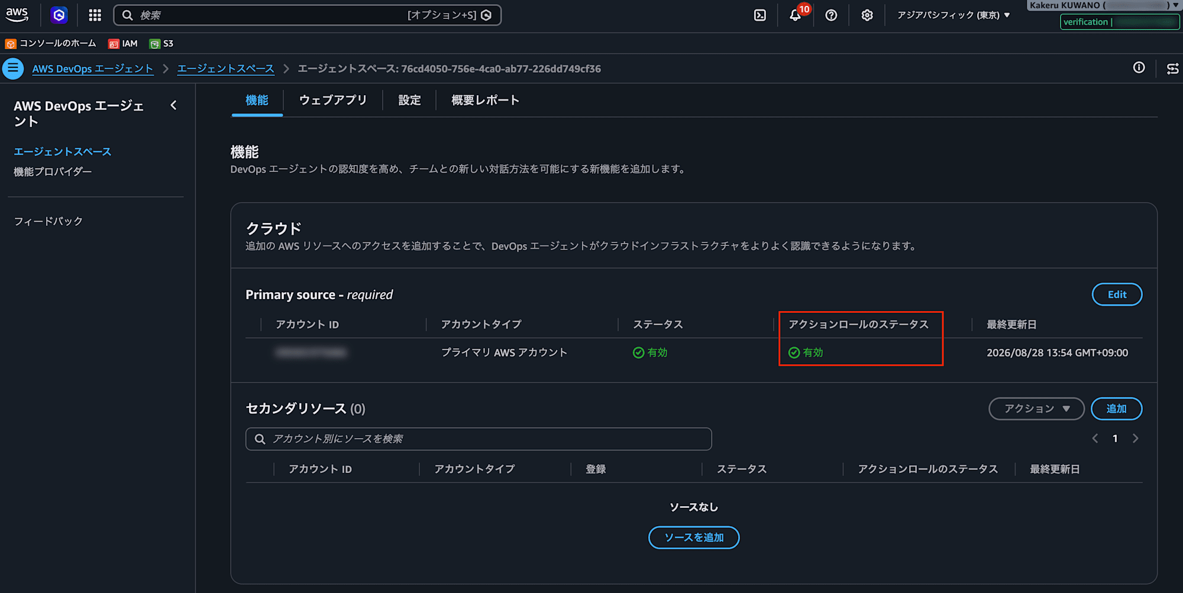Open the AWS home logo
The height and width of the screenshot is (593, 1183).
click(x=17, y=15)
